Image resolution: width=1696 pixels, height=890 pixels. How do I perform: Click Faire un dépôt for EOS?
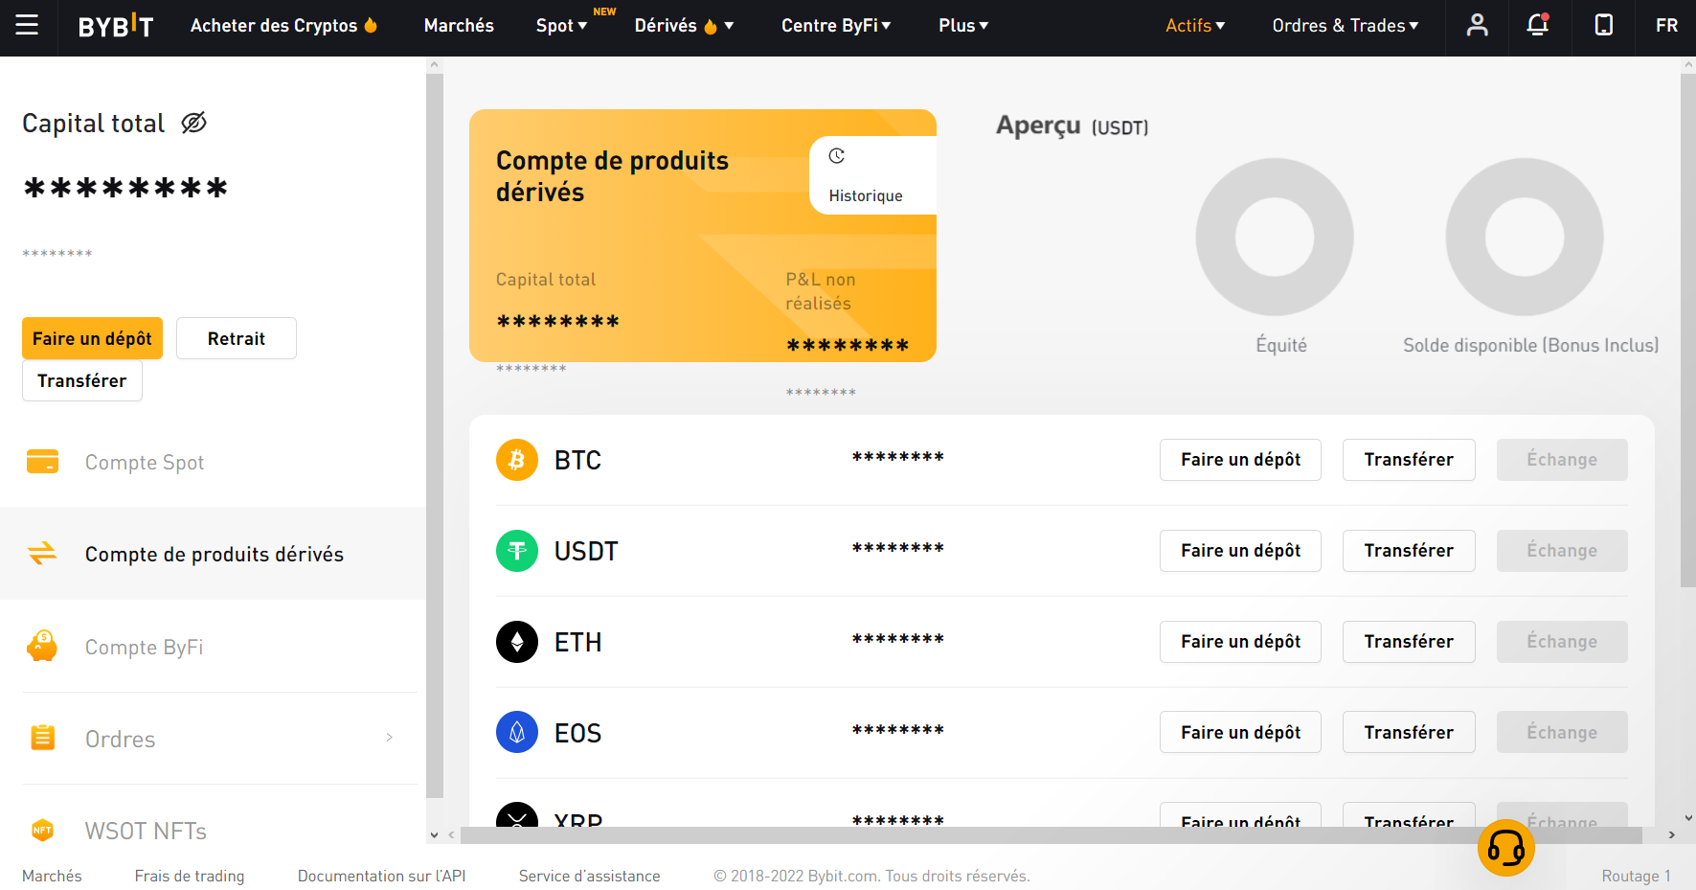[1240, 732]
